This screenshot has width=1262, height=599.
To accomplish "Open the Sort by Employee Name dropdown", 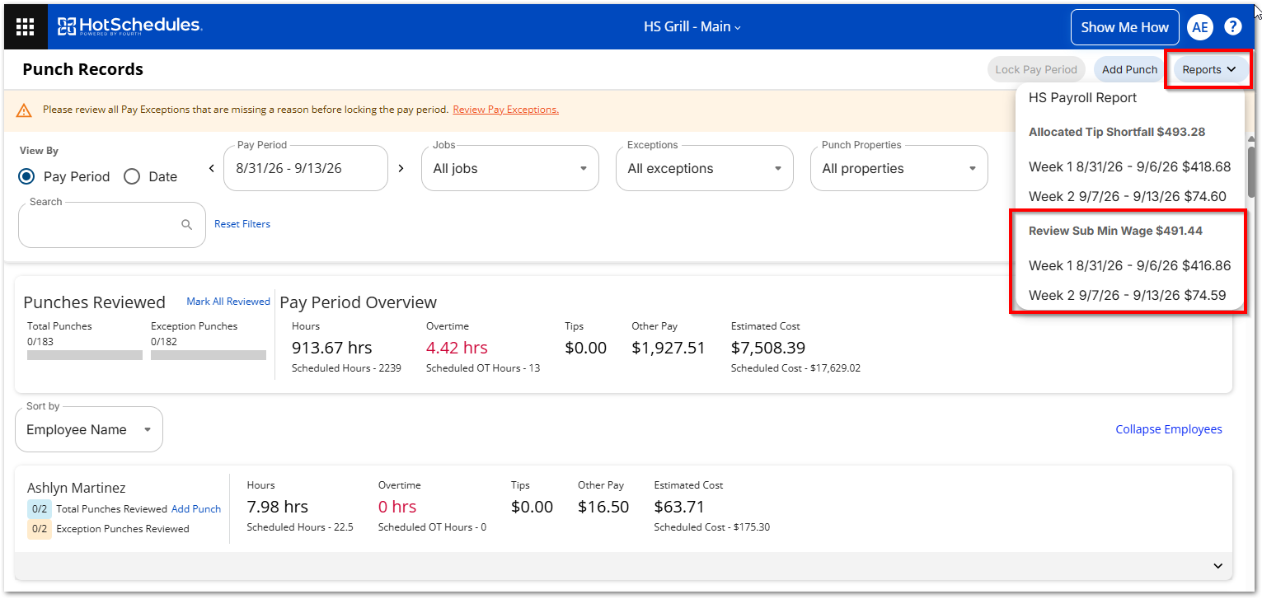I will pyautogui.click(x=89, y=429).
